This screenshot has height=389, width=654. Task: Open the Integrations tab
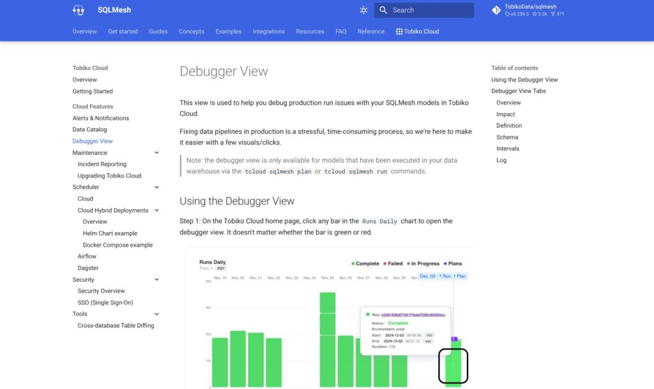269,31
